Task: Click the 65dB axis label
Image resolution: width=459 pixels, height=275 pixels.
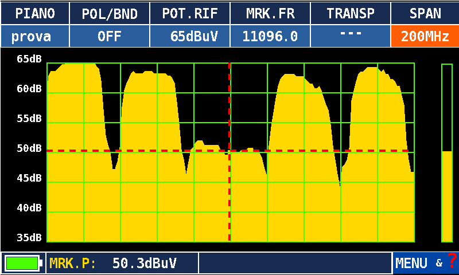Action: (29, 59)
